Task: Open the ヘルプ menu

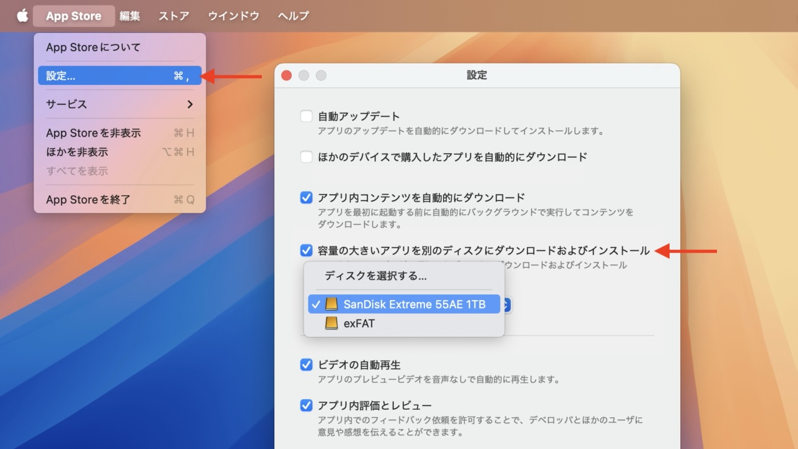Action: pos(293,16)
